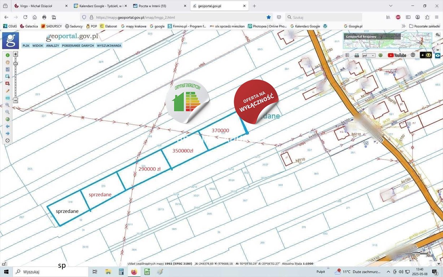Viewport: 443px width, 277px height.
Task: Select the XY coordinates tool
Action: click(7, 98)
